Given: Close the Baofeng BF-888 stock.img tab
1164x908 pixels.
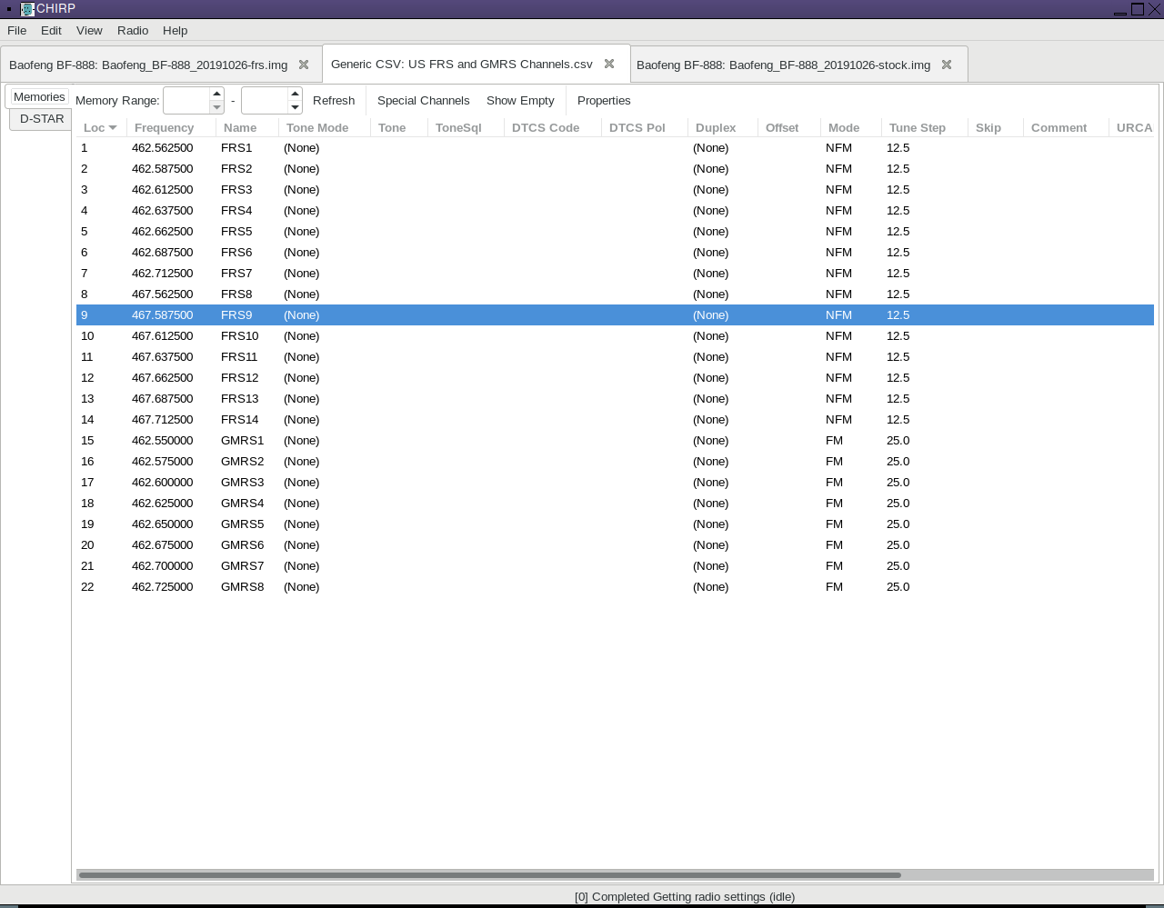Looking at the screenshot, I should coord(947,65).
